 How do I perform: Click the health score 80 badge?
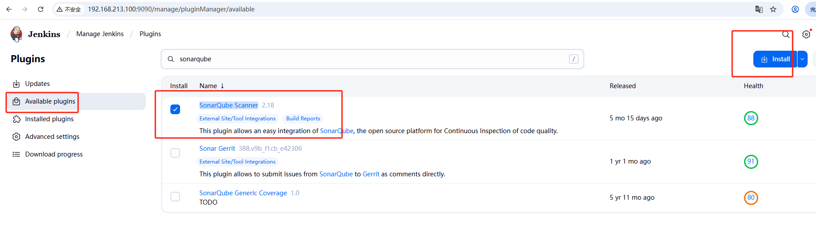(x=751, y=197)
